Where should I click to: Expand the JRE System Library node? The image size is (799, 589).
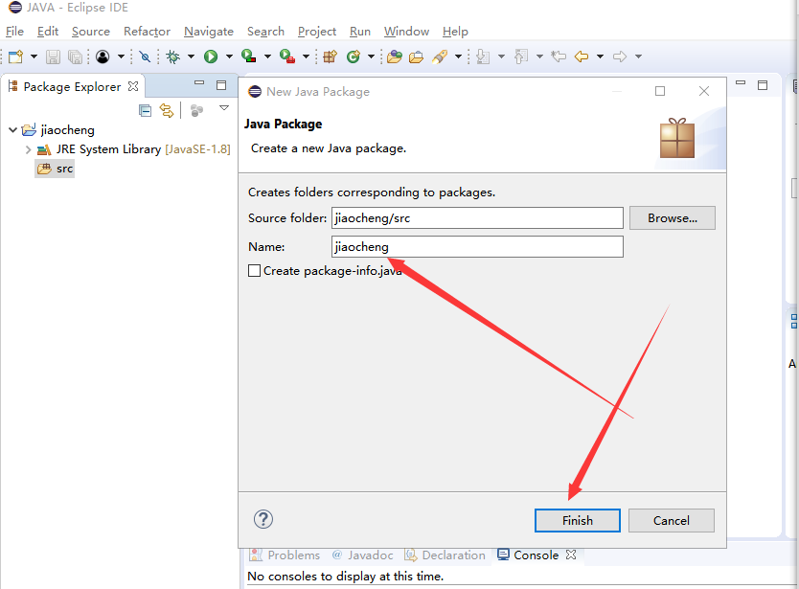coord(29,149)
